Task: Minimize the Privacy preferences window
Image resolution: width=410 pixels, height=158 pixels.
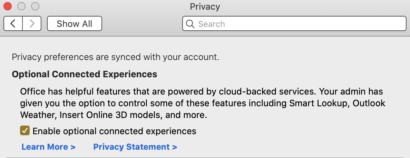Action: (x=21, y=6)
